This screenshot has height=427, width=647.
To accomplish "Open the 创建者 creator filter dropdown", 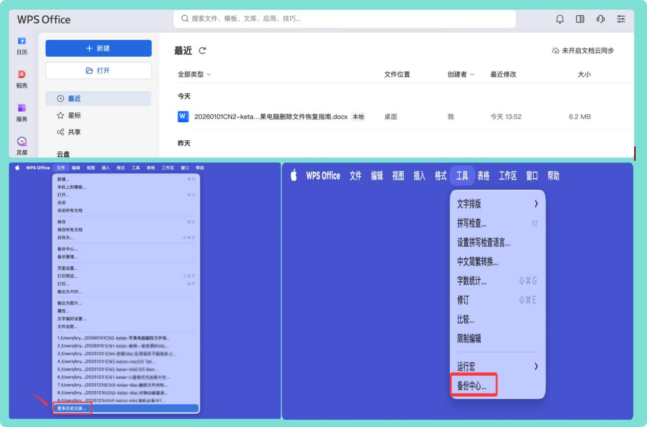I will point(461,74).
